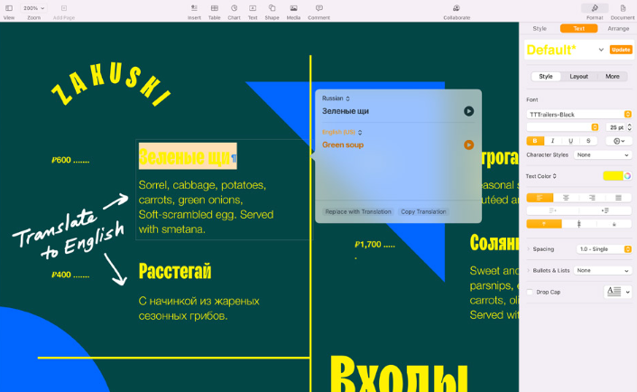The image size is (637, 392).
Task: Toggle Underline formatting
Action: coord(570,141)
